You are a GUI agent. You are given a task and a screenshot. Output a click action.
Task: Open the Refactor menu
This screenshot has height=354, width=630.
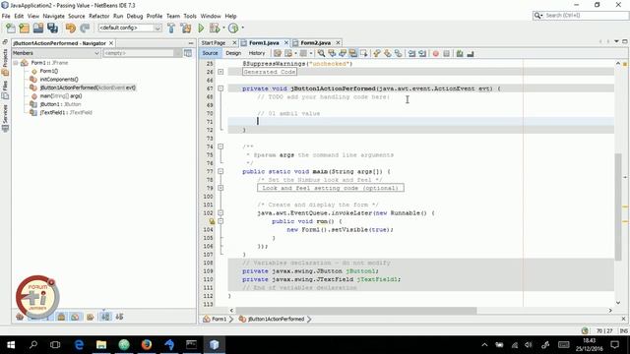point(98,16)
